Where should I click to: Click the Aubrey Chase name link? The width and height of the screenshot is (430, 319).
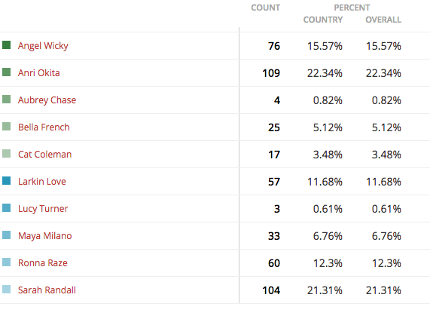click(47, 100)
